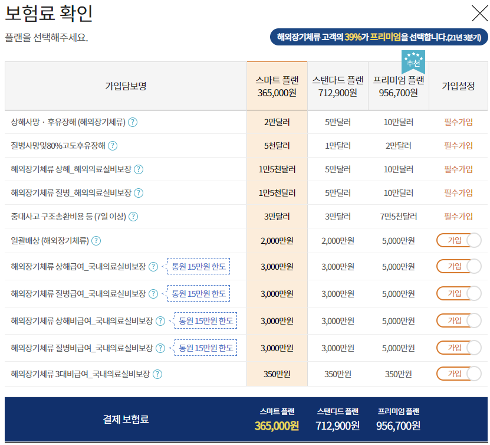Click 5천달러 smart plan value for 질병사망

point(277,146)
